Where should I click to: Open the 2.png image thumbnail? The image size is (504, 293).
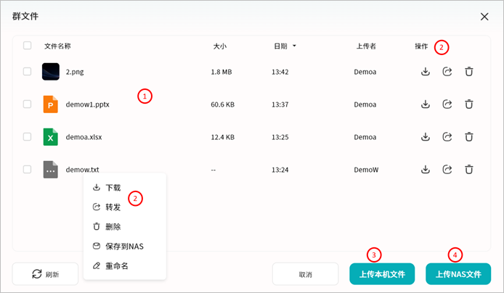pos(50,72)
